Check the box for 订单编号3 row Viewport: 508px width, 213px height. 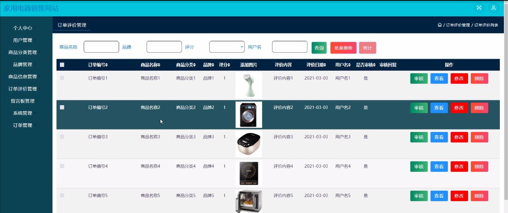click(62, 137)
